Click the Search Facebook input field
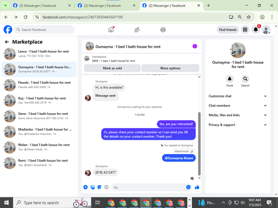Screen dimensions: 278x208 click(44, 29)
